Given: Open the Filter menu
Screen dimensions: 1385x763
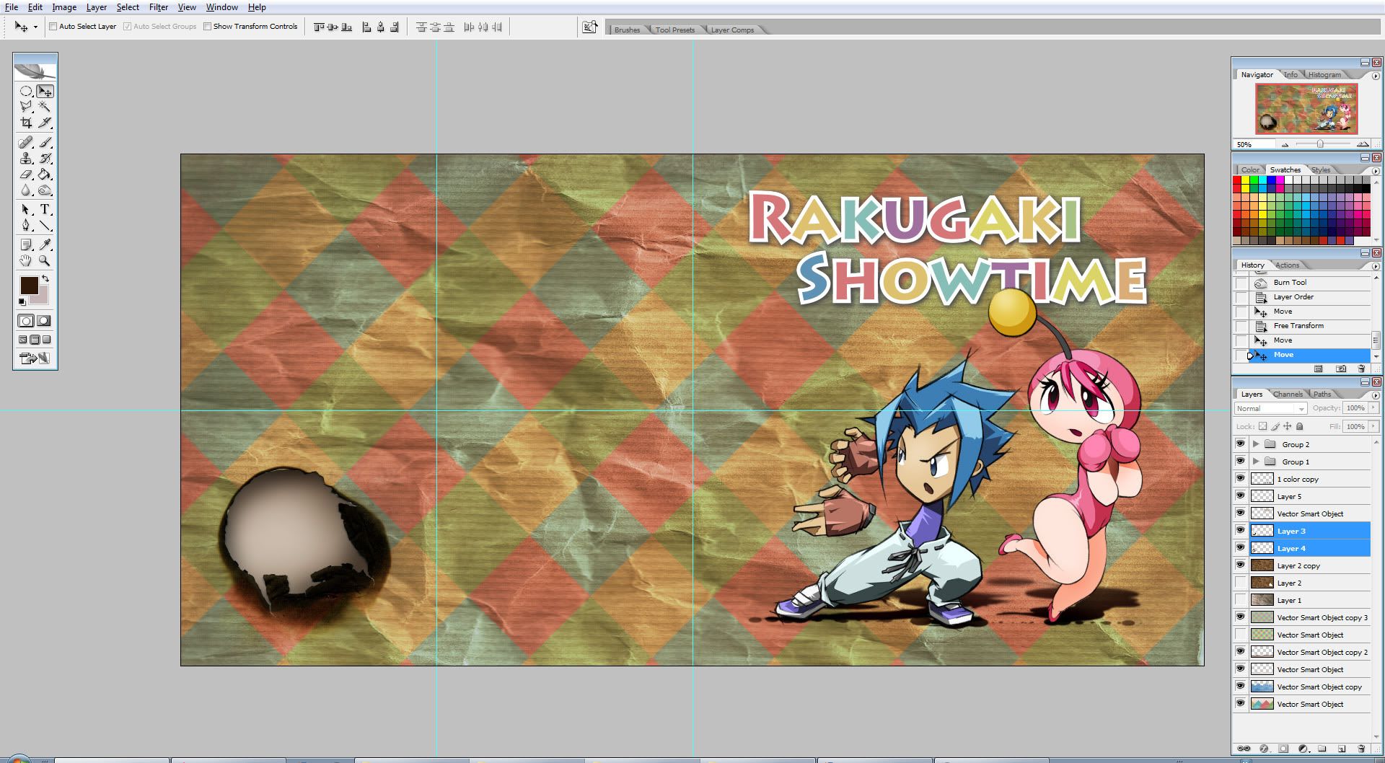Looking at the screenshot, I should [x=159, y=7].
